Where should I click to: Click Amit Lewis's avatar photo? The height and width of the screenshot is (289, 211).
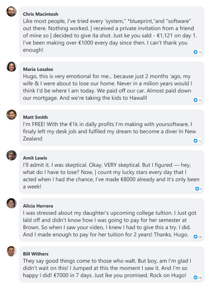[11, 155]
